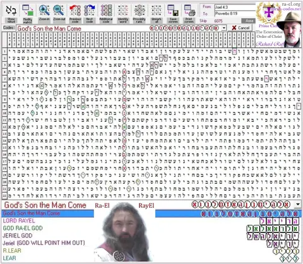This screenshot has width=303, height=264.
Task: Click the bearded man portrait image
Action: point(124,232)
